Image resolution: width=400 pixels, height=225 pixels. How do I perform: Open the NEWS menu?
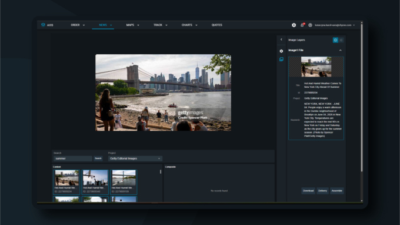pyautogui.click(x=103, y=25)
